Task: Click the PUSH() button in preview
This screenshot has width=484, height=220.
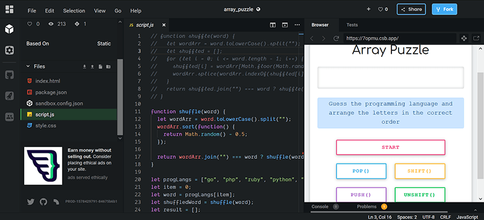Action: click(361, 195)
